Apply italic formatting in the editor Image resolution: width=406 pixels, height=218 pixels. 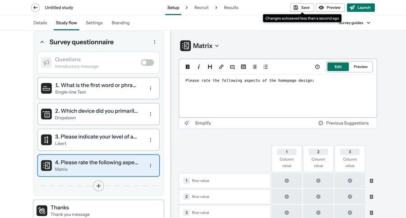click(x=198, y=67)
